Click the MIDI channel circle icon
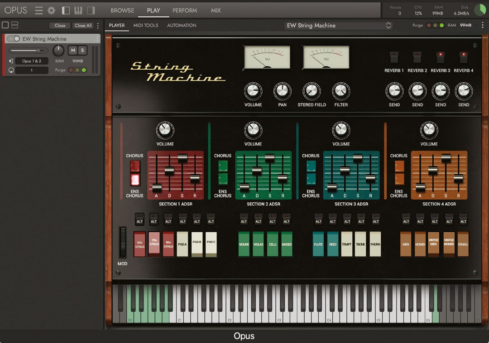The height and width of the screenshot is (343, 489). point(11,70)
